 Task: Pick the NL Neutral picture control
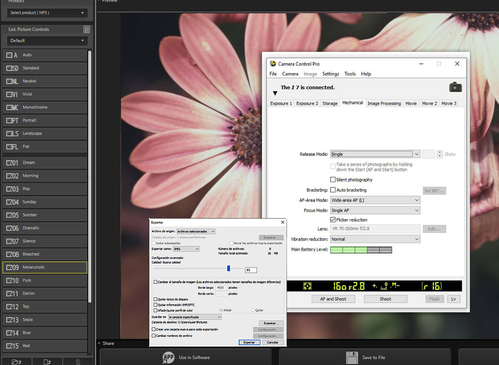45,81
